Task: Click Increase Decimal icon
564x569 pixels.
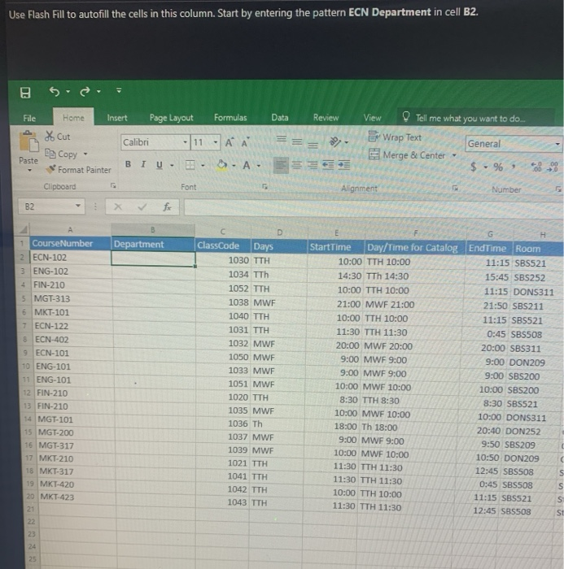Action: tap(536, 167)
